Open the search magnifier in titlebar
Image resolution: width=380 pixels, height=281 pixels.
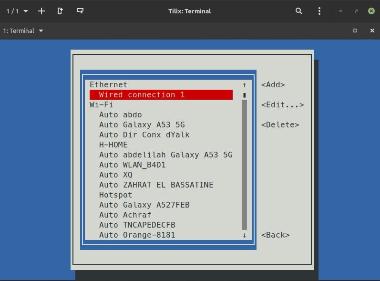point(299,11)
